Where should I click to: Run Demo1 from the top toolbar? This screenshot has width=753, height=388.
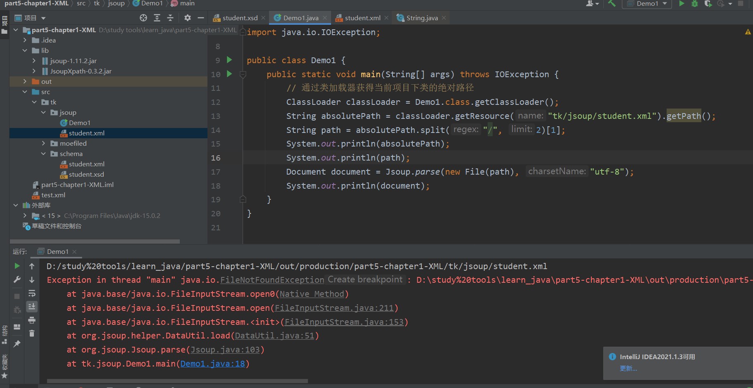click(682, 3)
